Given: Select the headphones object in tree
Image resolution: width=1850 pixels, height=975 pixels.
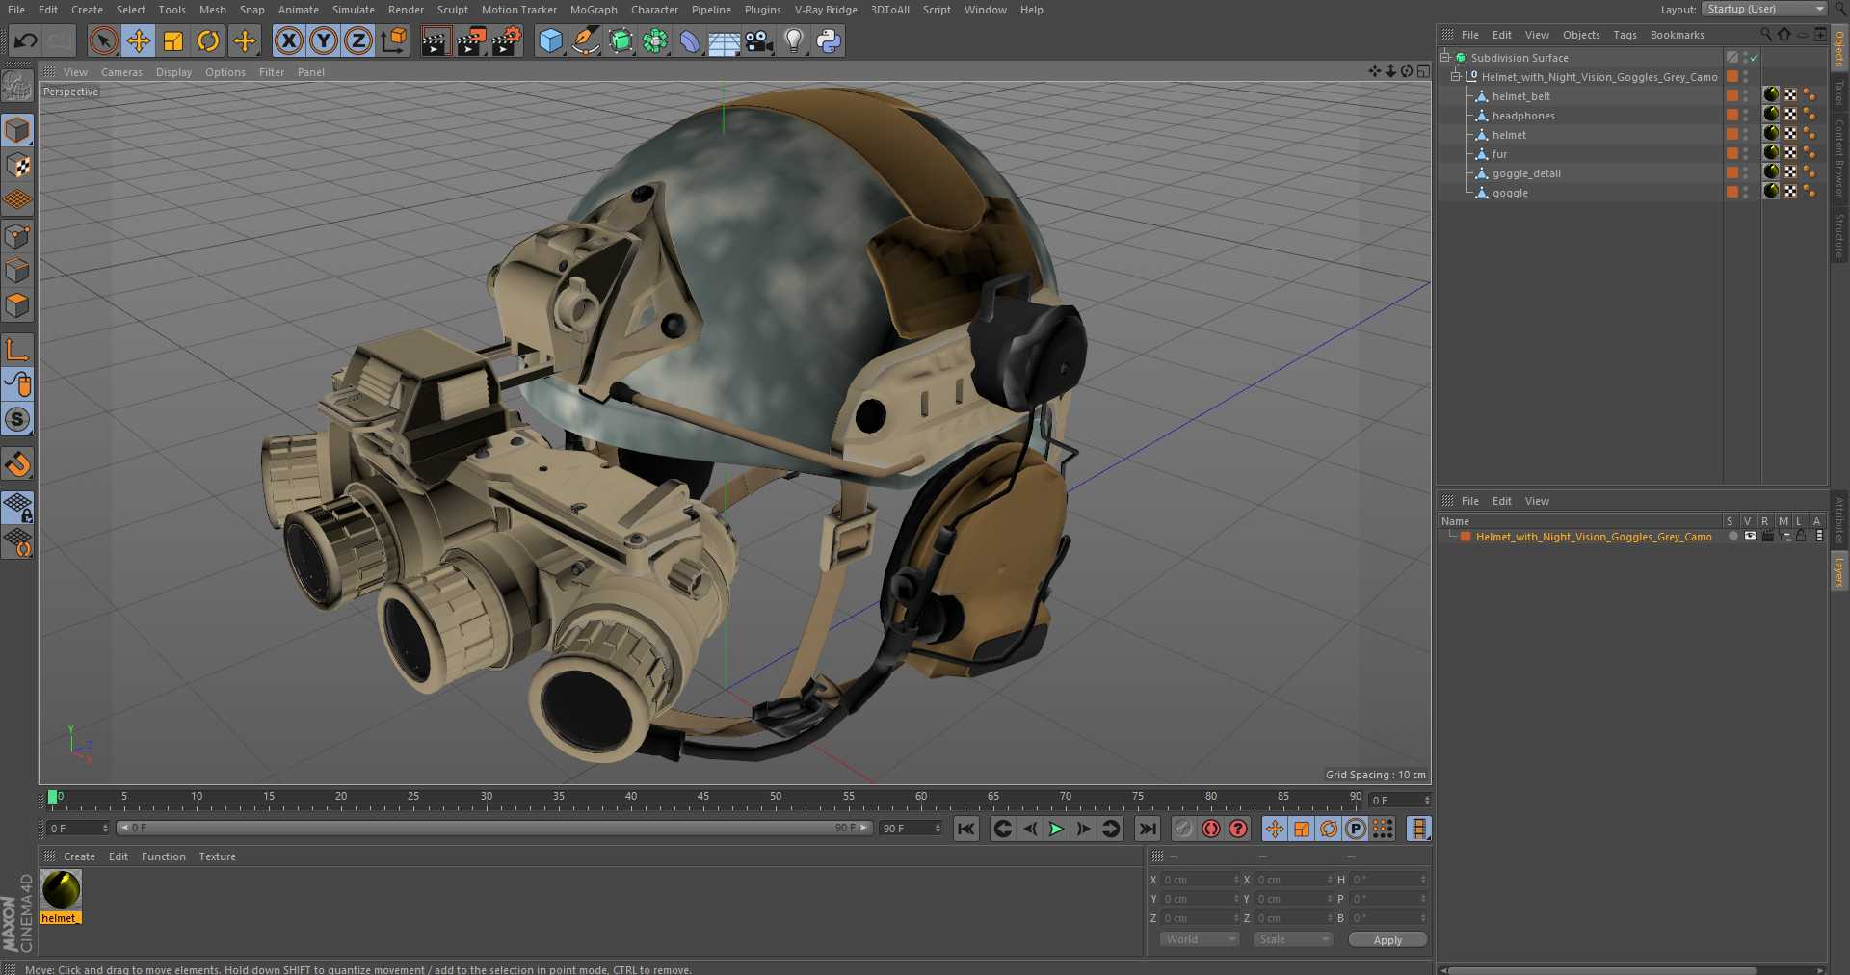Looking at the screenshot, I should click(x=1523, y=116).
